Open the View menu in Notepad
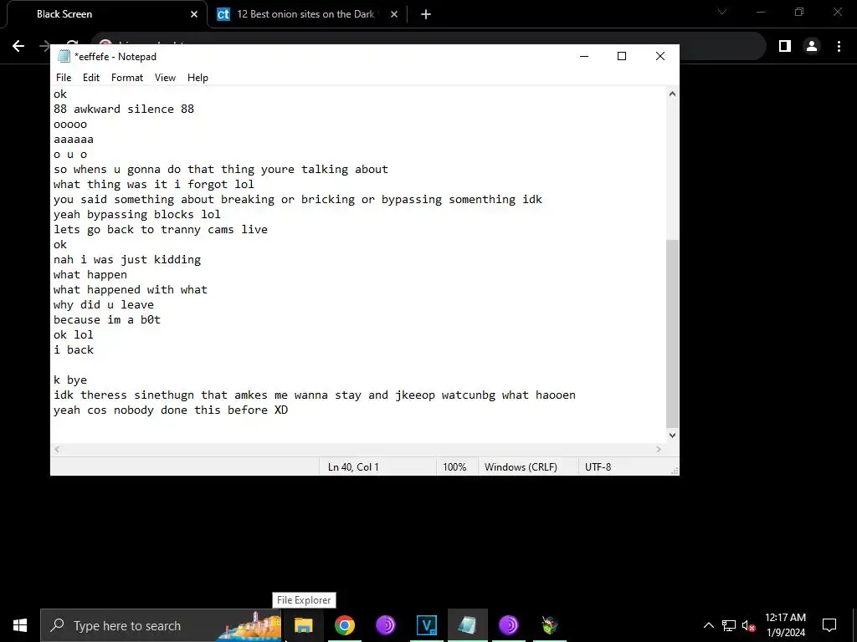 (x=165, y=78)
